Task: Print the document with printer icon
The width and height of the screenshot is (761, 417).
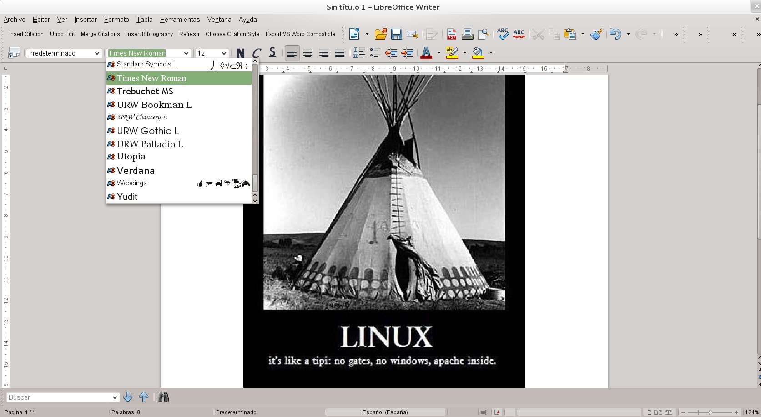Action: coord(468,34)
